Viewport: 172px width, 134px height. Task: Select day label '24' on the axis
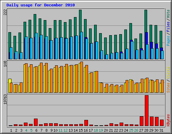(x=126, y=130)
